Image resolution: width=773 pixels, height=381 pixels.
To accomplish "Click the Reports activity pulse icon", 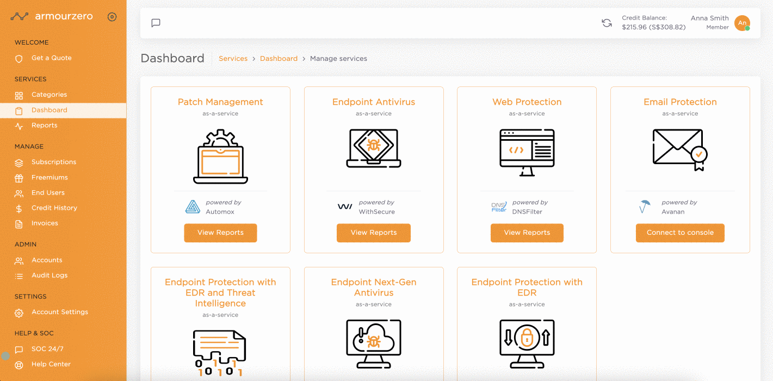I will coord(19,126).
